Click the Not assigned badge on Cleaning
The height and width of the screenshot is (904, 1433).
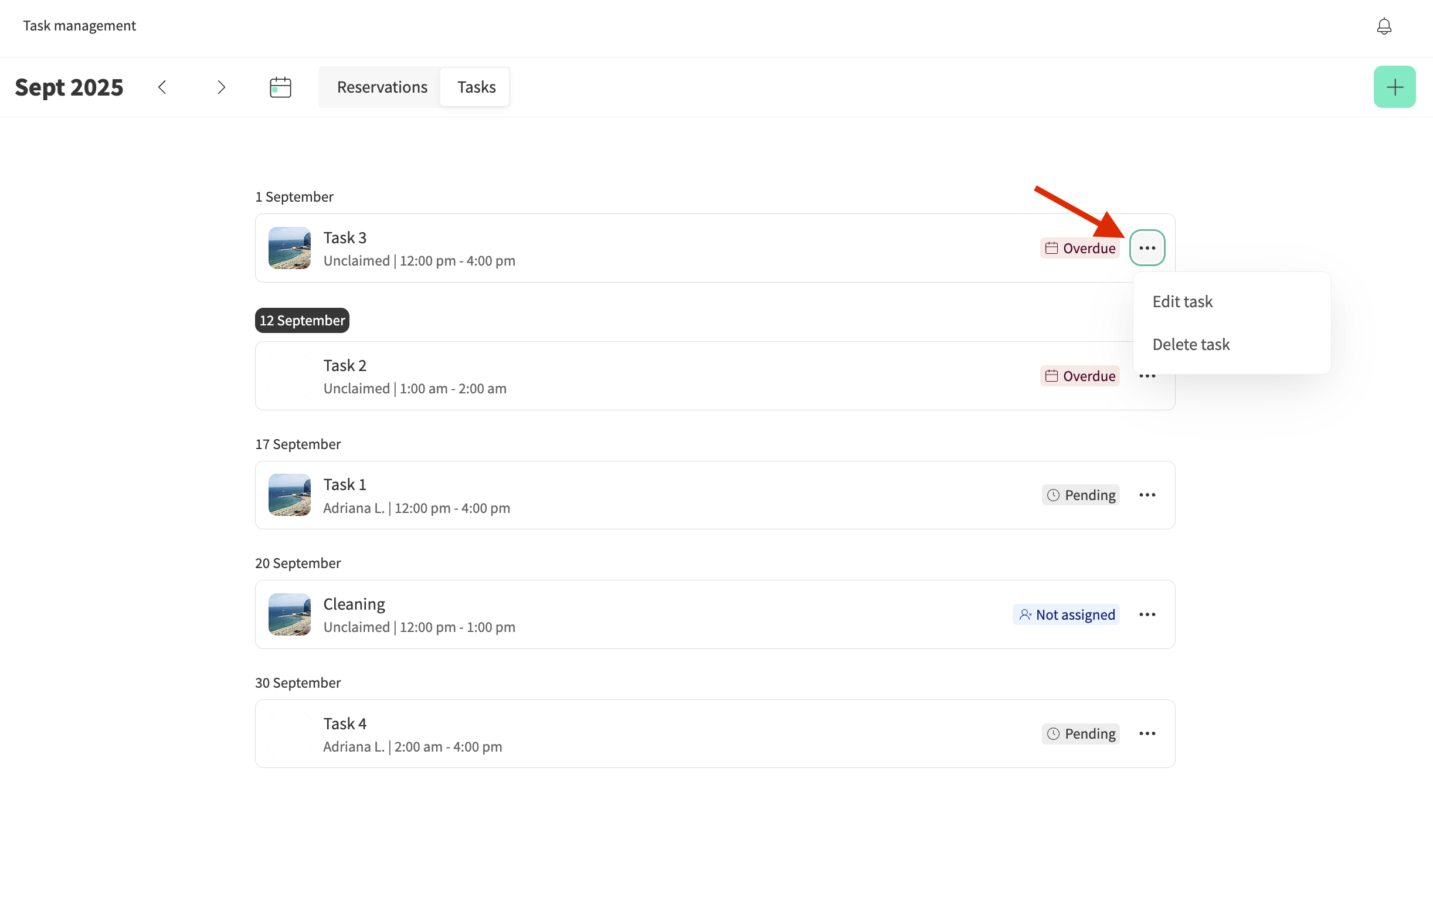coord(1066,614)
